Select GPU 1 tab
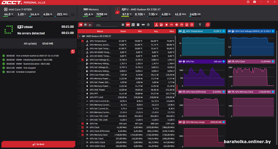The width and height of the screenshot is (278, 149). (x=117, y=9)
